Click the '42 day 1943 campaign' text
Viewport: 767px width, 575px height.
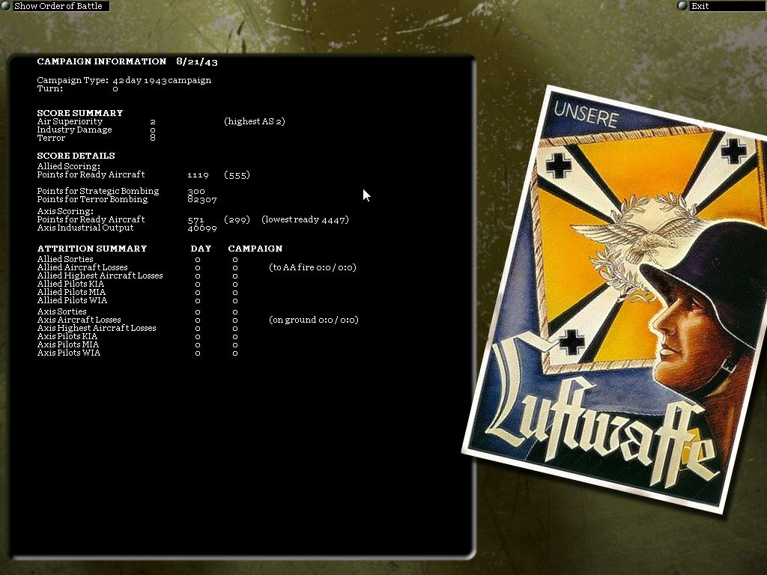162,80
